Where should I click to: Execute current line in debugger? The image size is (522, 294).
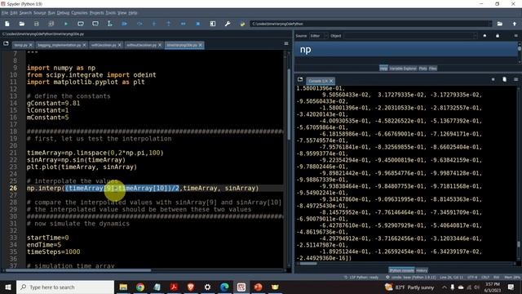[x=139, y=24]
